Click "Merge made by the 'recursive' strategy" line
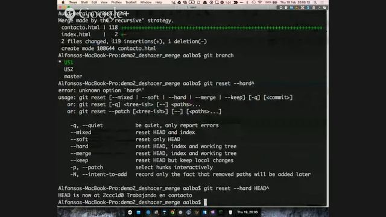 (116, 20)
